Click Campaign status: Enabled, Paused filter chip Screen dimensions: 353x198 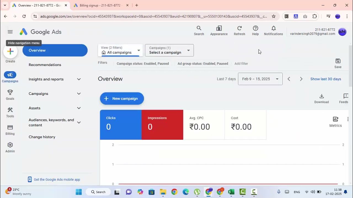pos(143,64)
